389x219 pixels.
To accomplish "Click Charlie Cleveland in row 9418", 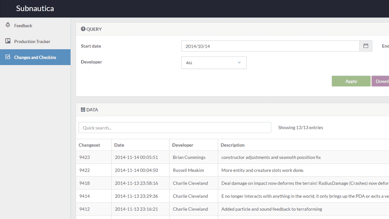I will point(190,183).
